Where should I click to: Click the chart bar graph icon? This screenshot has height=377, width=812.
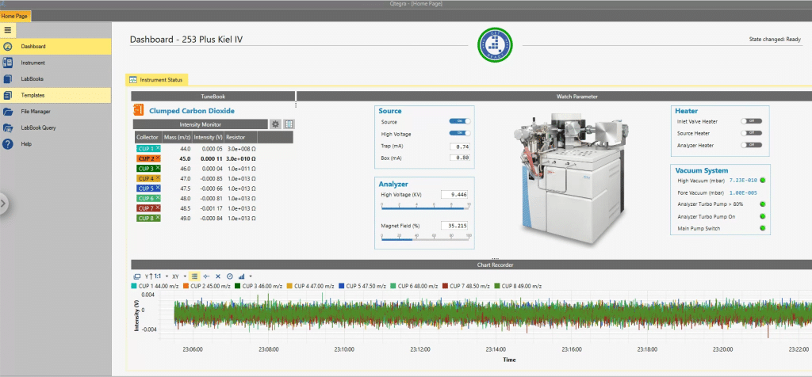coord(242,276)
